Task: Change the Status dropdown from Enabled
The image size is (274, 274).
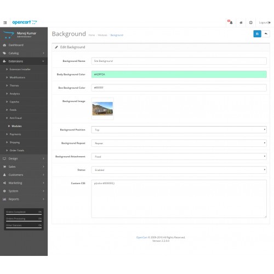Action: 179,170
